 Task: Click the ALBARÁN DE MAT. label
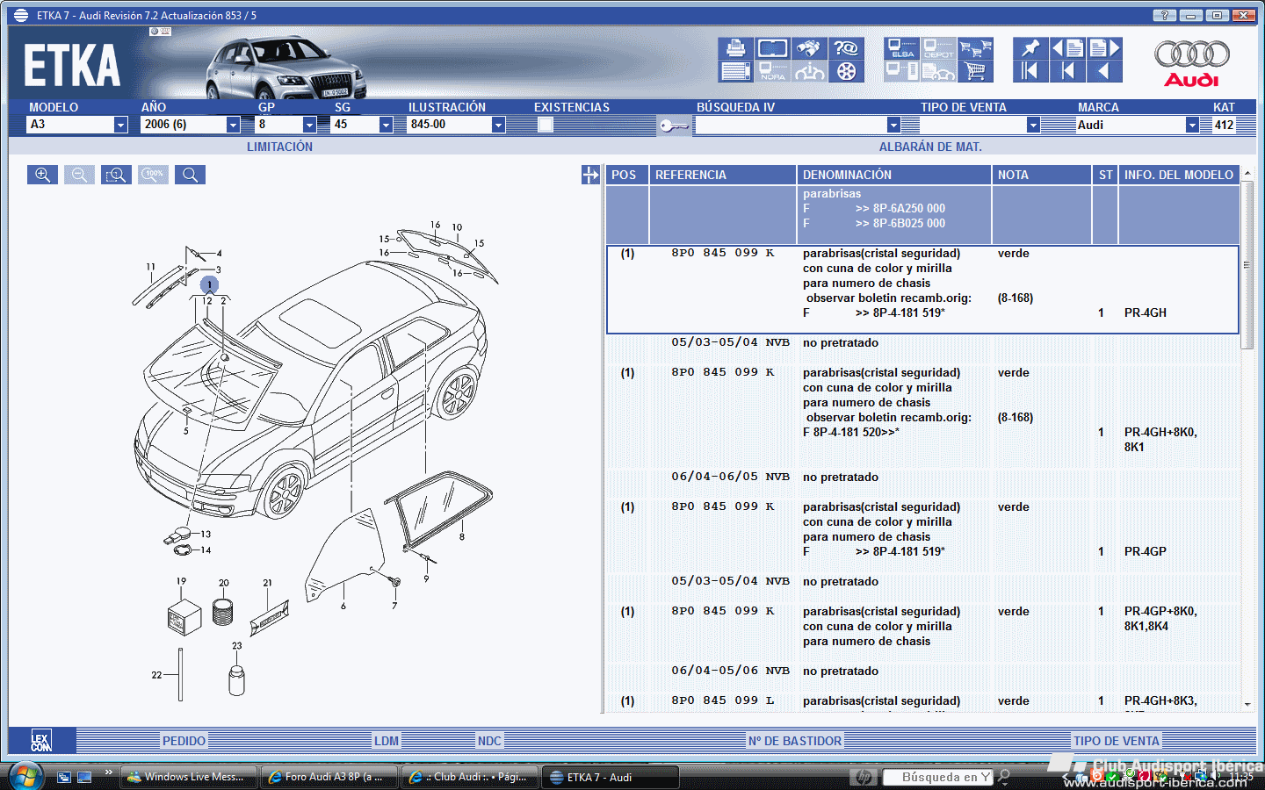pyautogui.click(x=930, y=147)
